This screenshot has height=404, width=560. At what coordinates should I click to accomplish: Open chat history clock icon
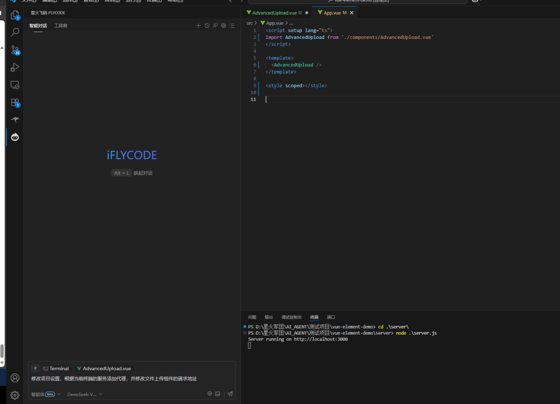tap(207, 26)
